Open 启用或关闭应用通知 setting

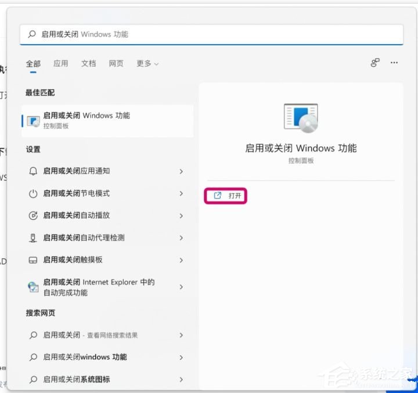[x=106, y=171]
